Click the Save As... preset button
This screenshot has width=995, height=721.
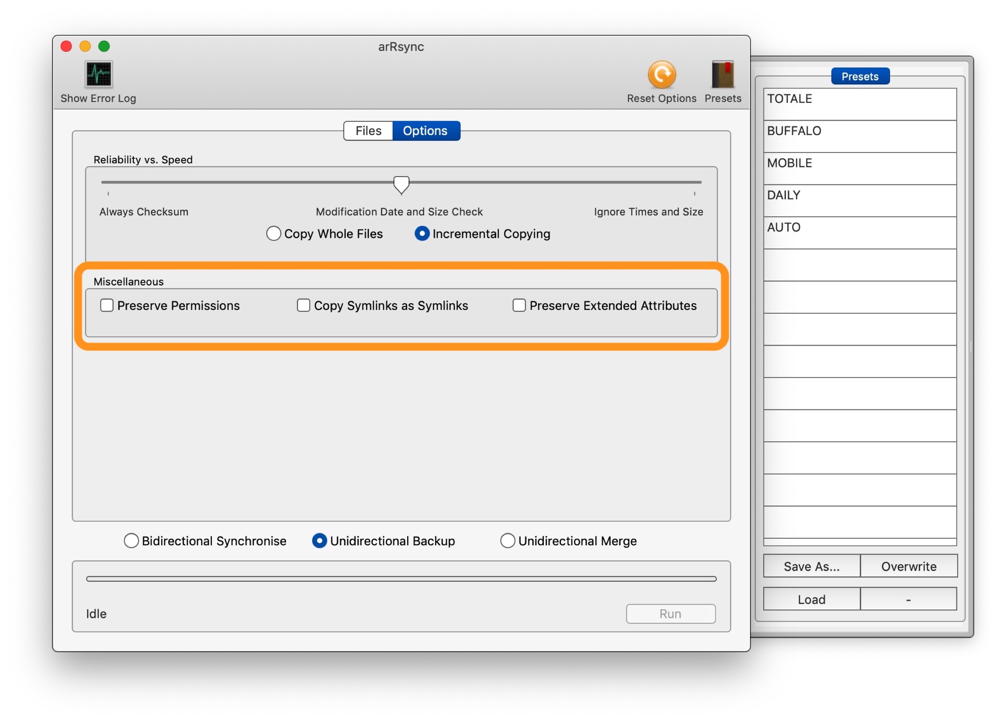click(x=812, y=566)
